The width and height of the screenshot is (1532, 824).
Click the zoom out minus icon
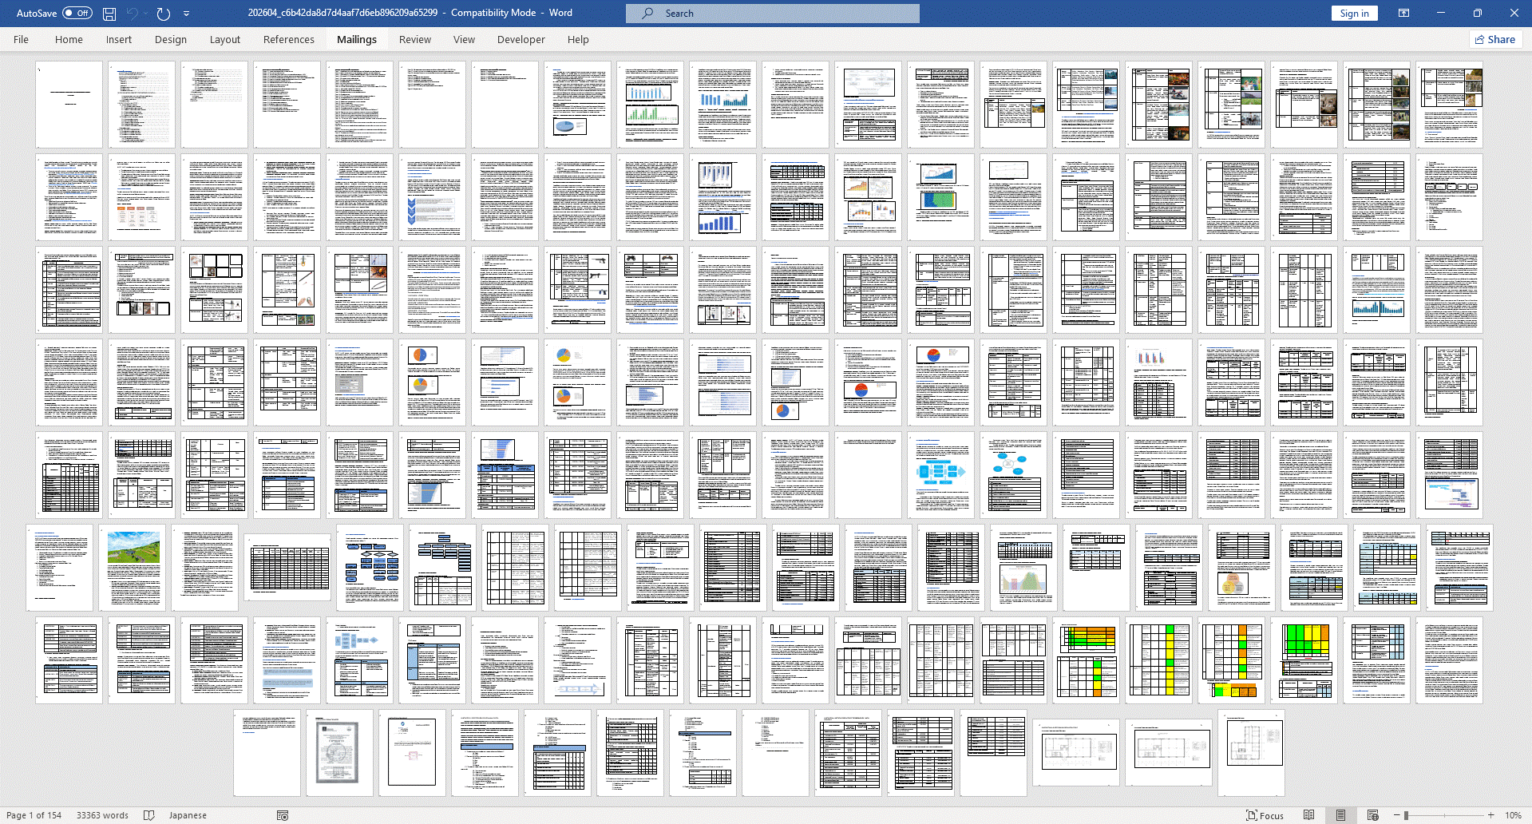pos(1396,815)
